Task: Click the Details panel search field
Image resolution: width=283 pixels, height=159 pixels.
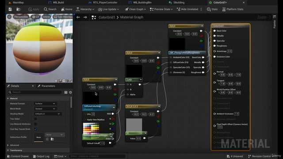Action: (34, 92)
